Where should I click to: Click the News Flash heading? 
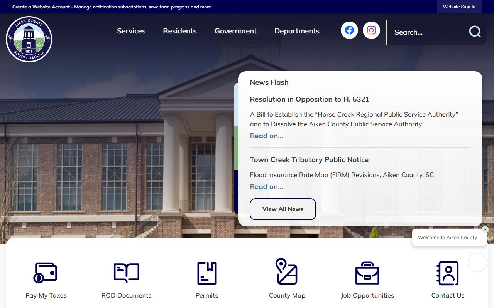269,82
